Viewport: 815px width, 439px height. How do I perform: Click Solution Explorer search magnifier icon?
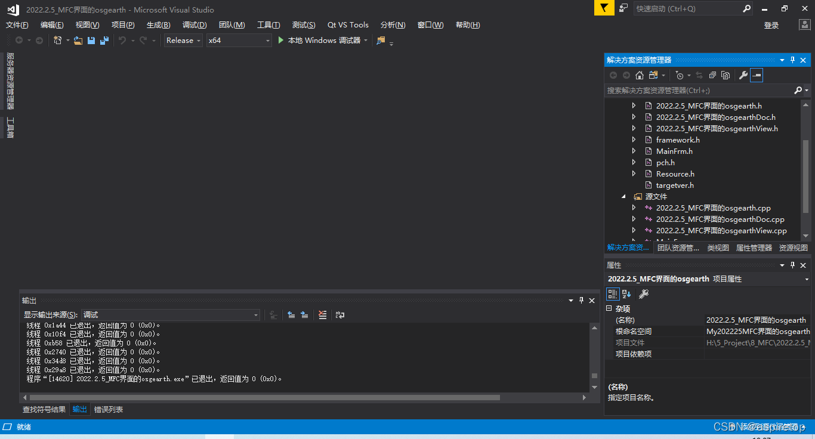point(798,90)
